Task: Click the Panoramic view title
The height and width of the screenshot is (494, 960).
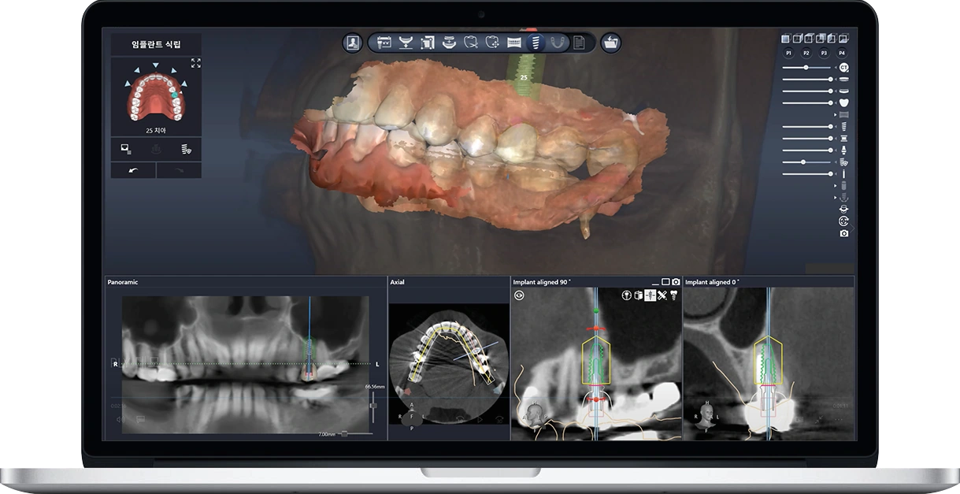Action: pyautogui.click(x=123, y=282)
